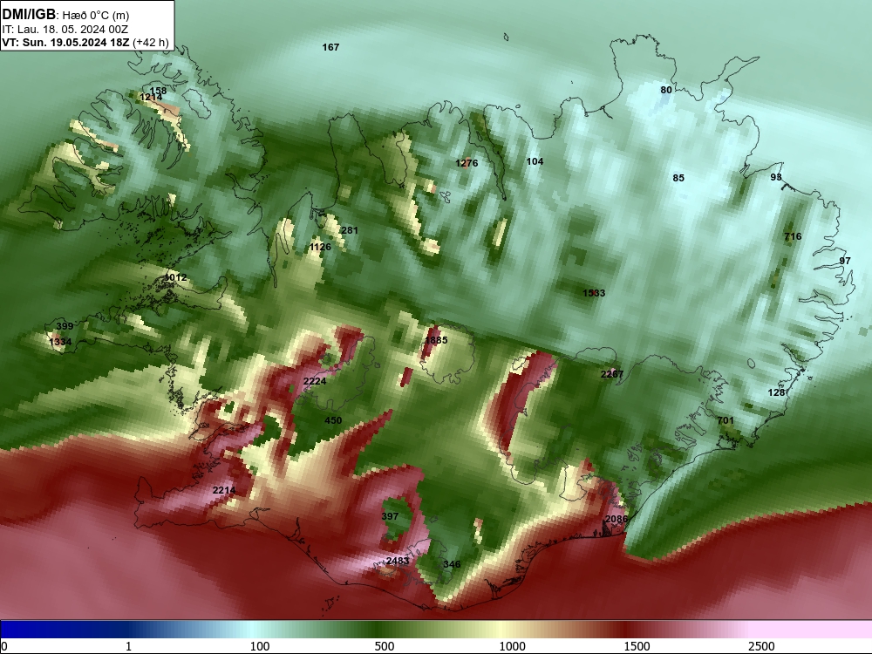Click the value 97 on the east coast
The image size is (872, 654).
[845, 261]
